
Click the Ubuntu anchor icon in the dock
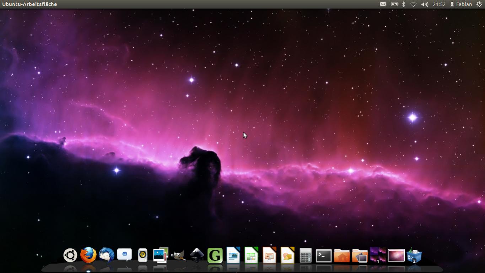point(70,255)
